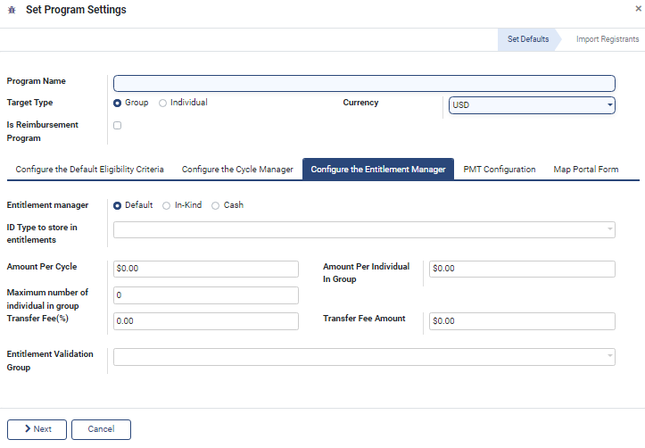645x448 pixels.
Task: Choose the In-Kind entitlement manager option
Action: (167, 205)
